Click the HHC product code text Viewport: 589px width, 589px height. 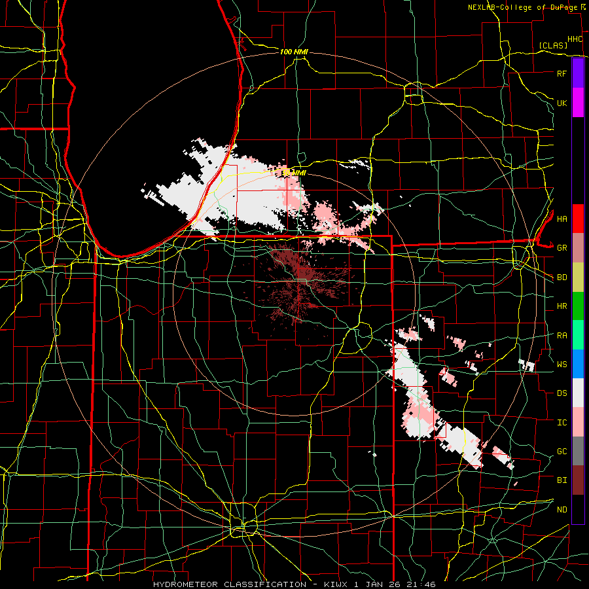coord(575,39)
